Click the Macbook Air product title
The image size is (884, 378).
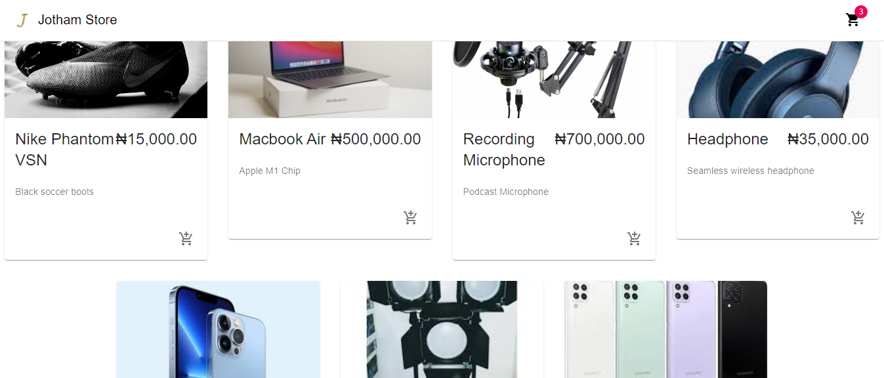(283, 139)
